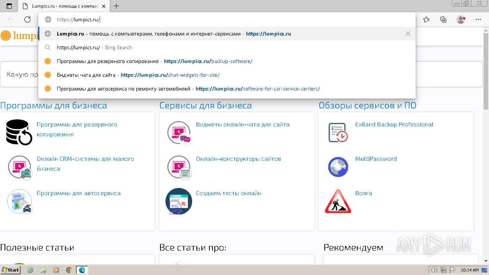Open Обзоры сервисов и ПО heading

[368, 105]
